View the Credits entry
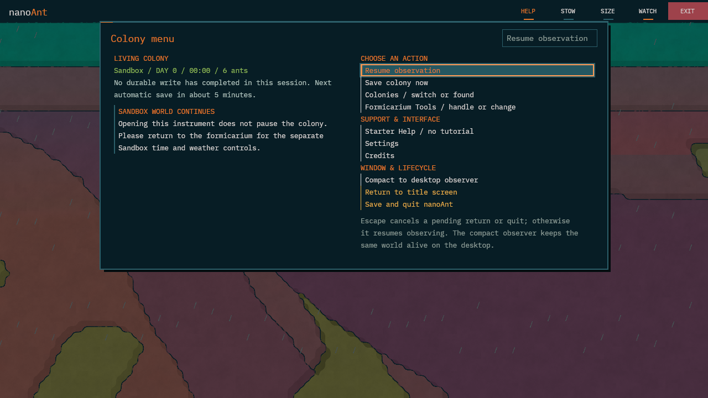This screenshot has height=398, width=708. 477,155
